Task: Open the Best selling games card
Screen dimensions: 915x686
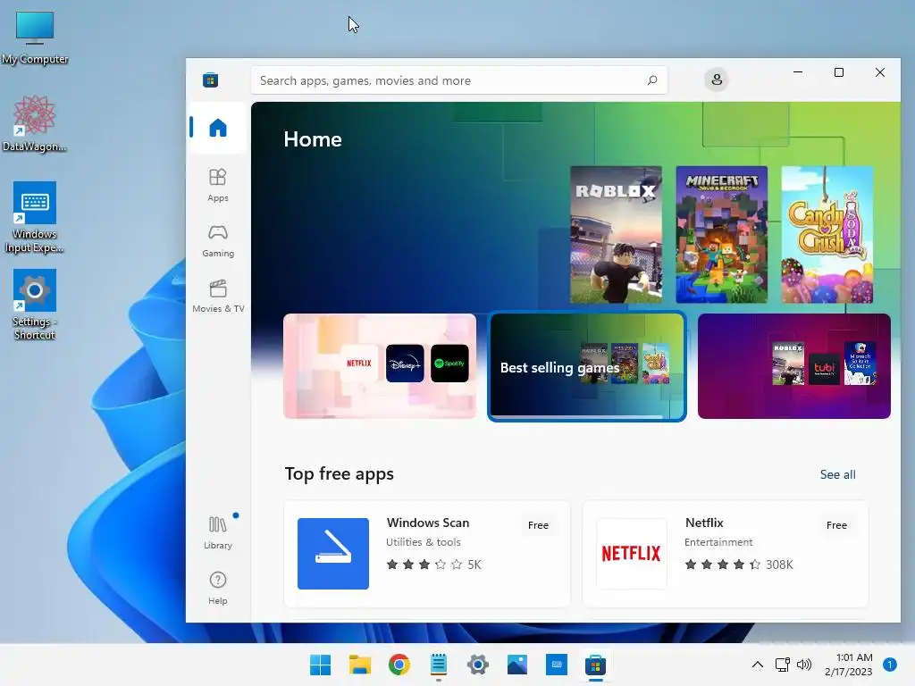Action: 586,366
